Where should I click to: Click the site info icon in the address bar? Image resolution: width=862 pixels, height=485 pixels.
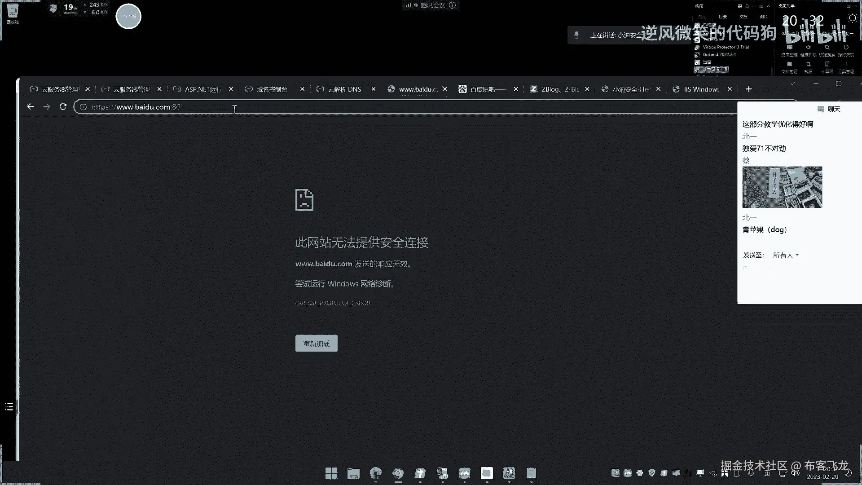pyautogui.click(x=83, y=107)
